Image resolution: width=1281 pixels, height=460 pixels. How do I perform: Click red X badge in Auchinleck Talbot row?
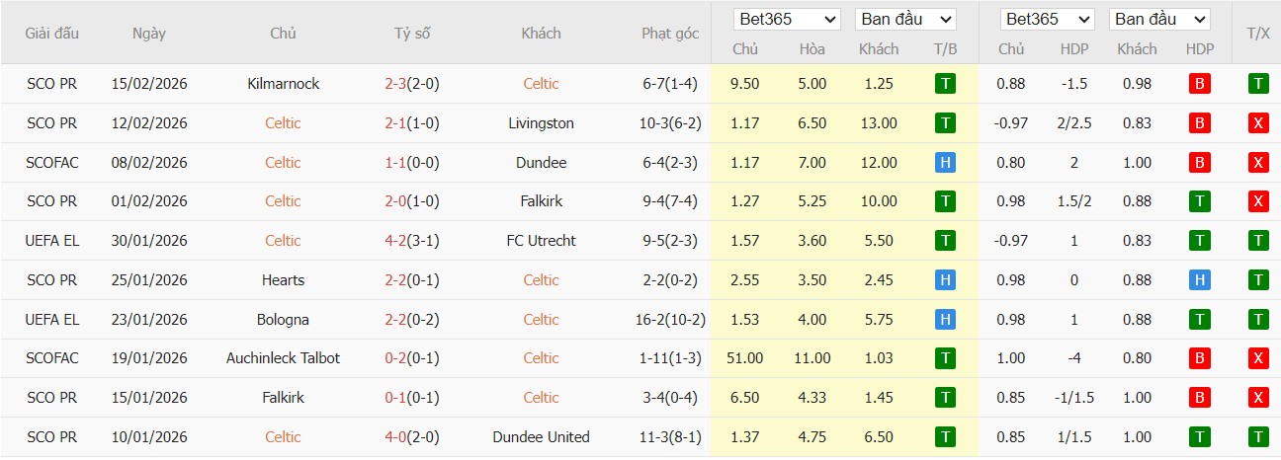coord(1258,358)
